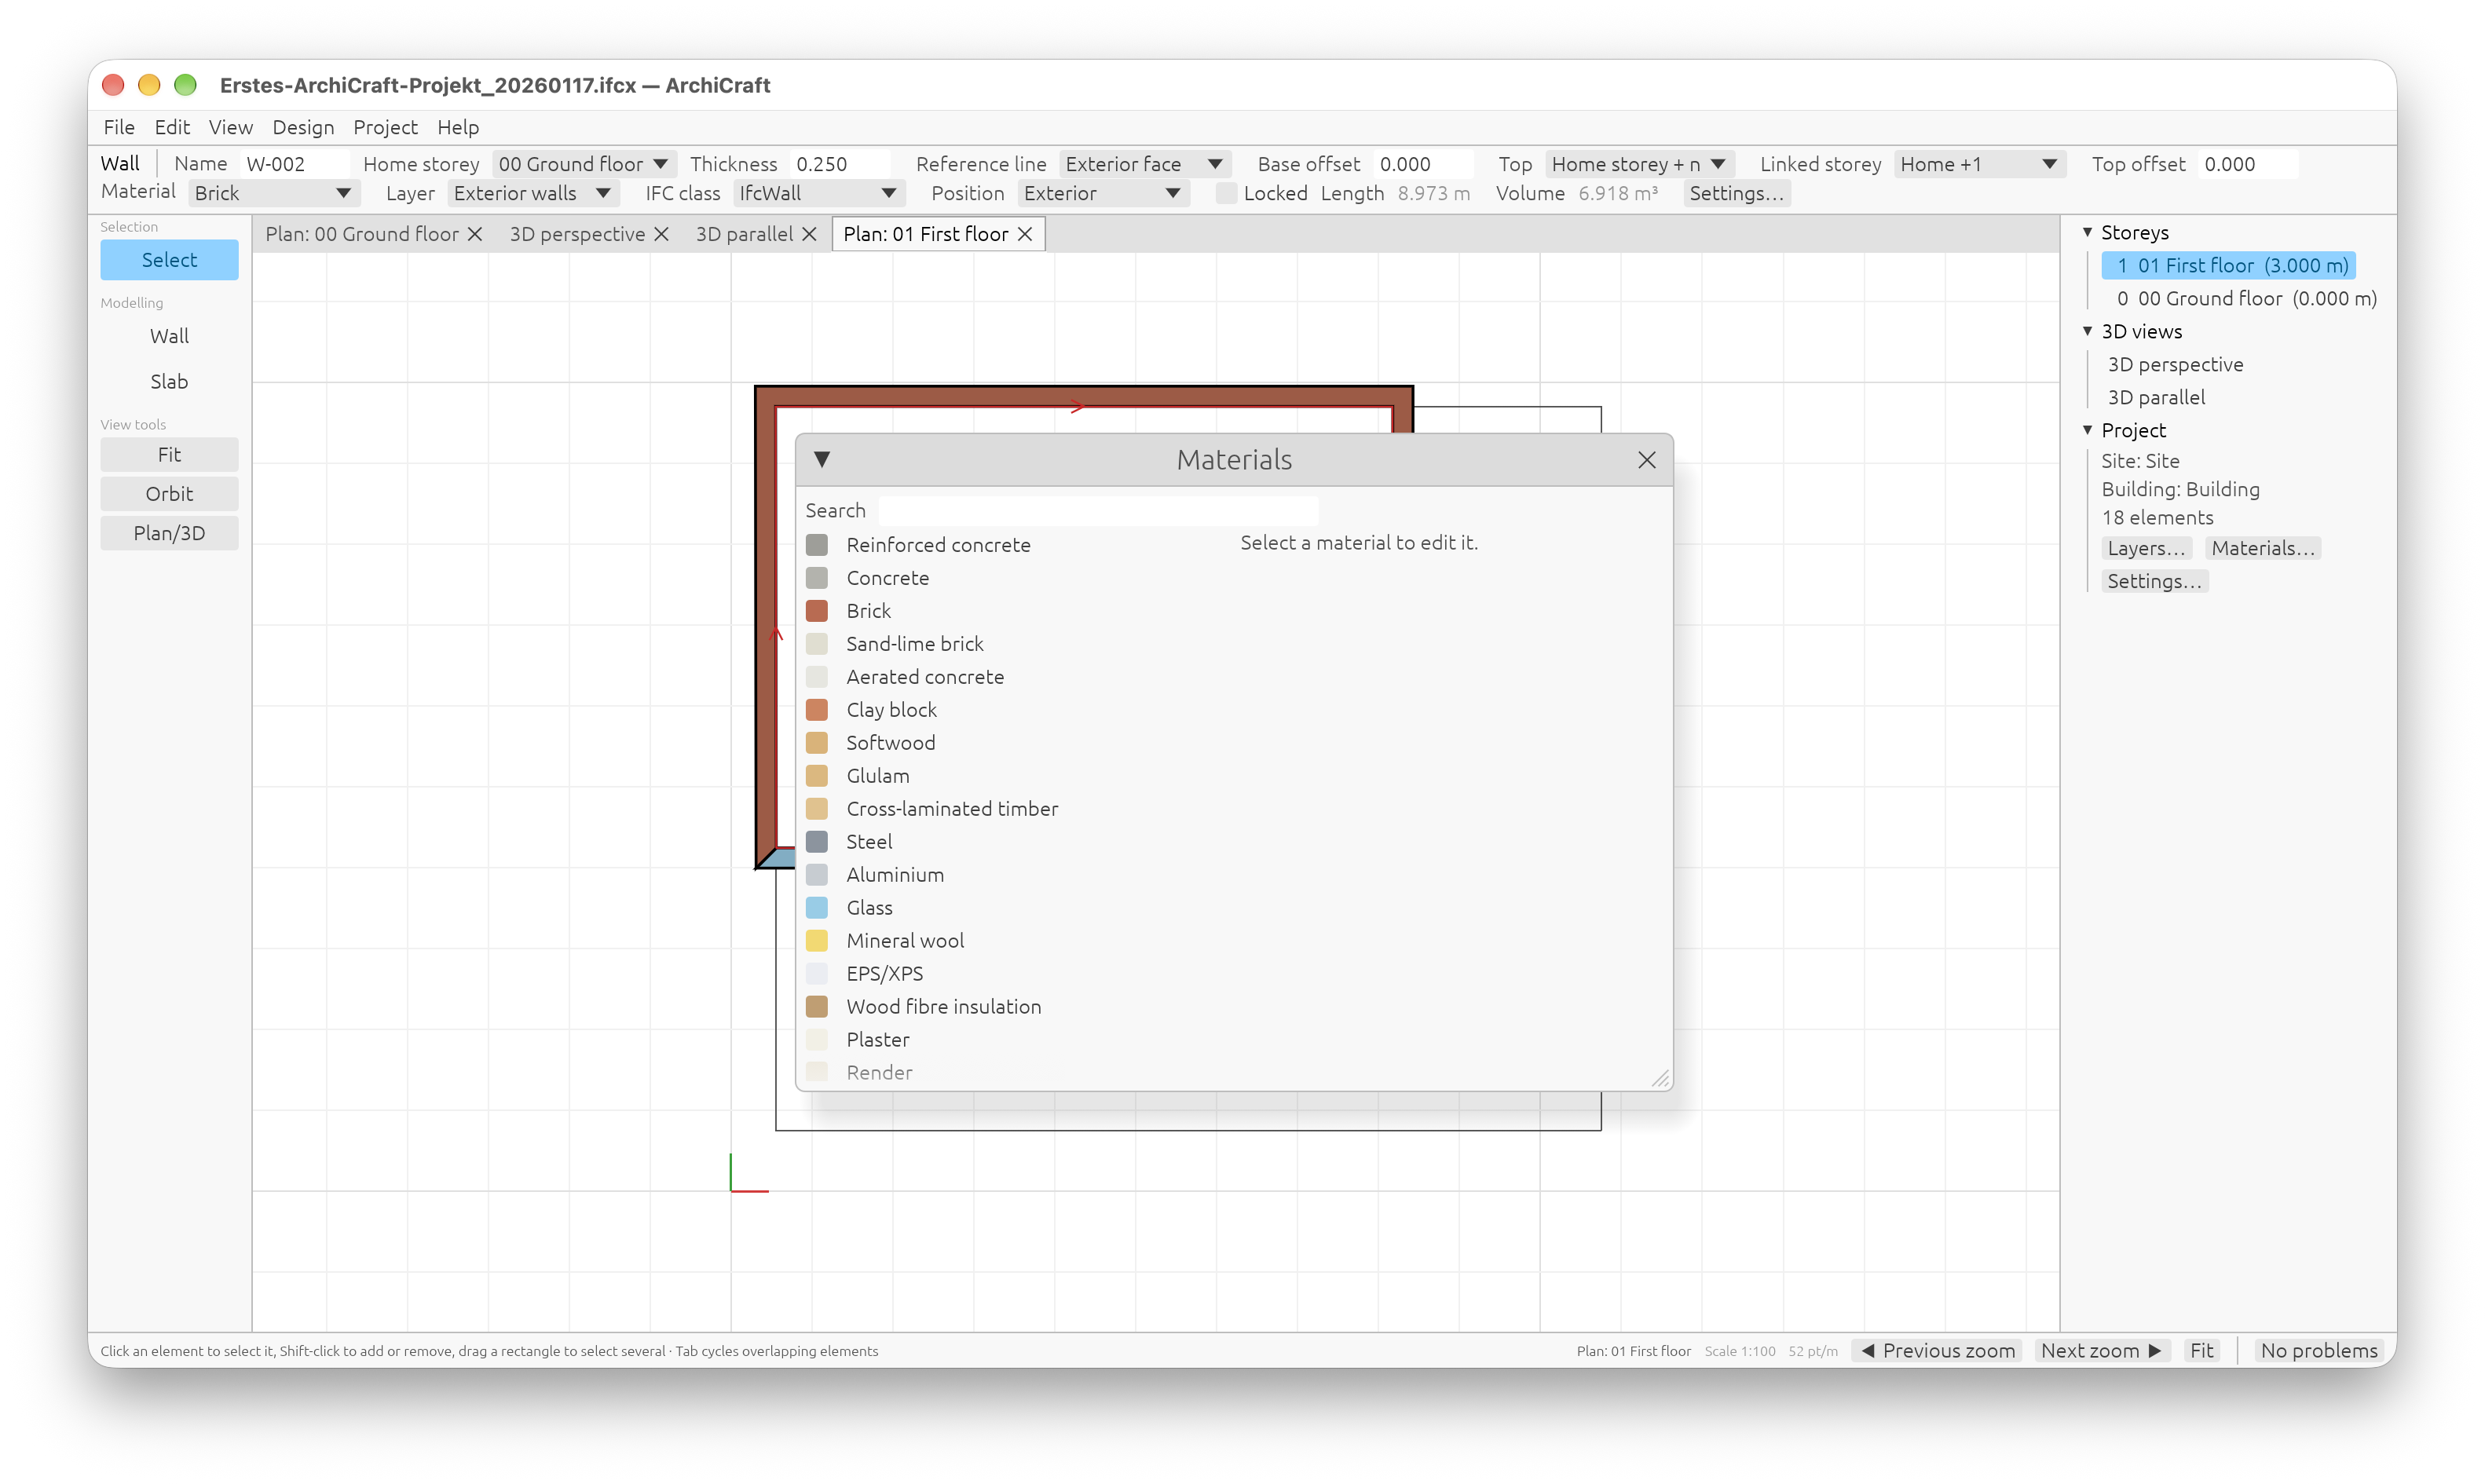Click the Reinforced concrete color swatch

point(817,545)
